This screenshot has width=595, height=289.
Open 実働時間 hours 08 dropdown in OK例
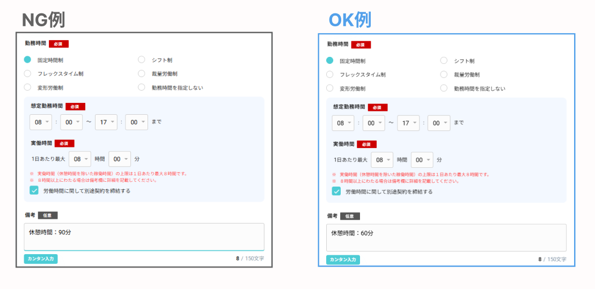click(x=383, y=160)
